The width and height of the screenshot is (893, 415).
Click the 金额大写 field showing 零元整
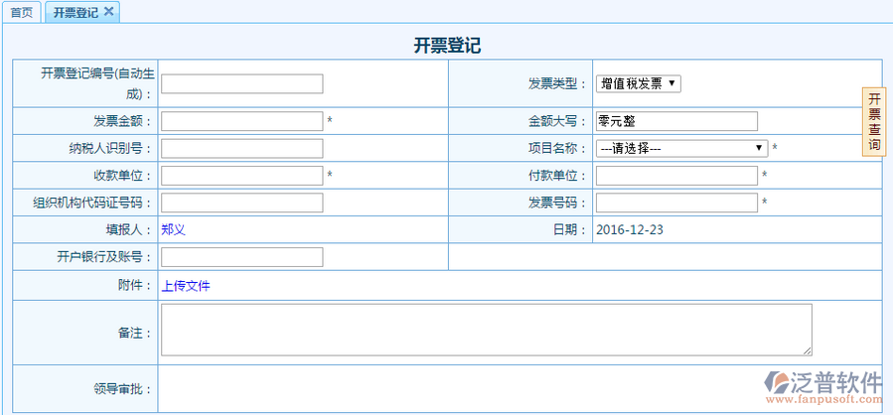tap(676, 121)
